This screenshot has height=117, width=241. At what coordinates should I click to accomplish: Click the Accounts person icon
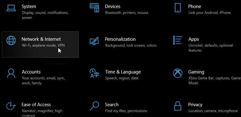coord(11,73)
